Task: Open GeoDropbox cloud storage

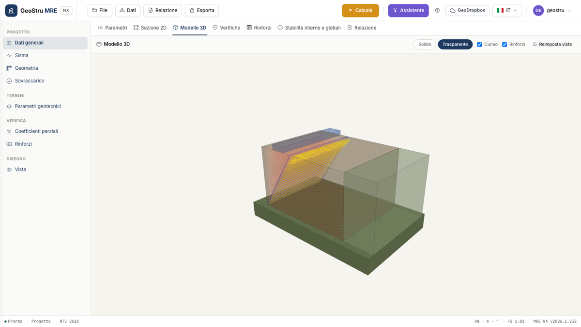Action: [467, 10]
